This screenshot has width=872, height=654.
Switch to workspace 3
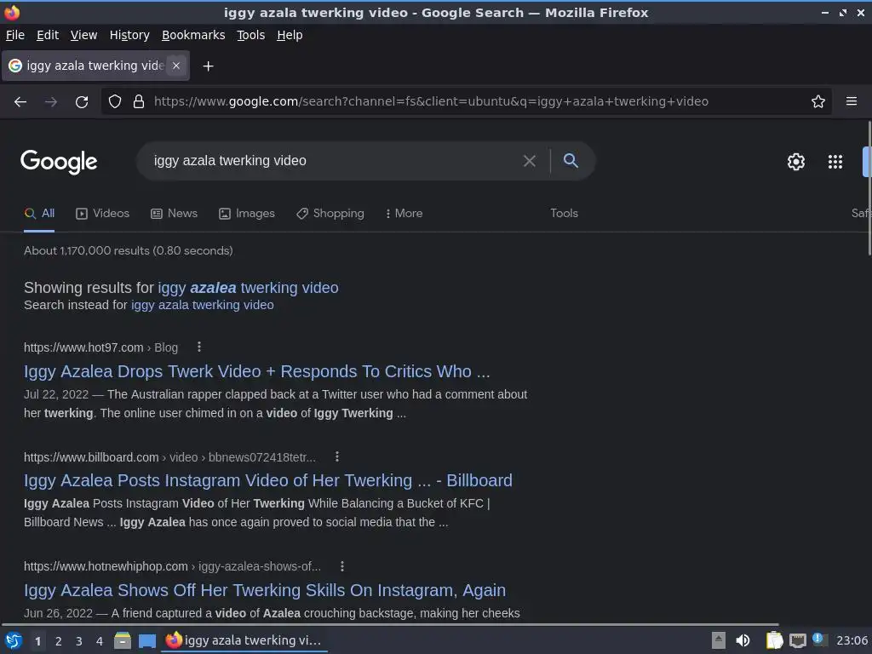[79, 641]
